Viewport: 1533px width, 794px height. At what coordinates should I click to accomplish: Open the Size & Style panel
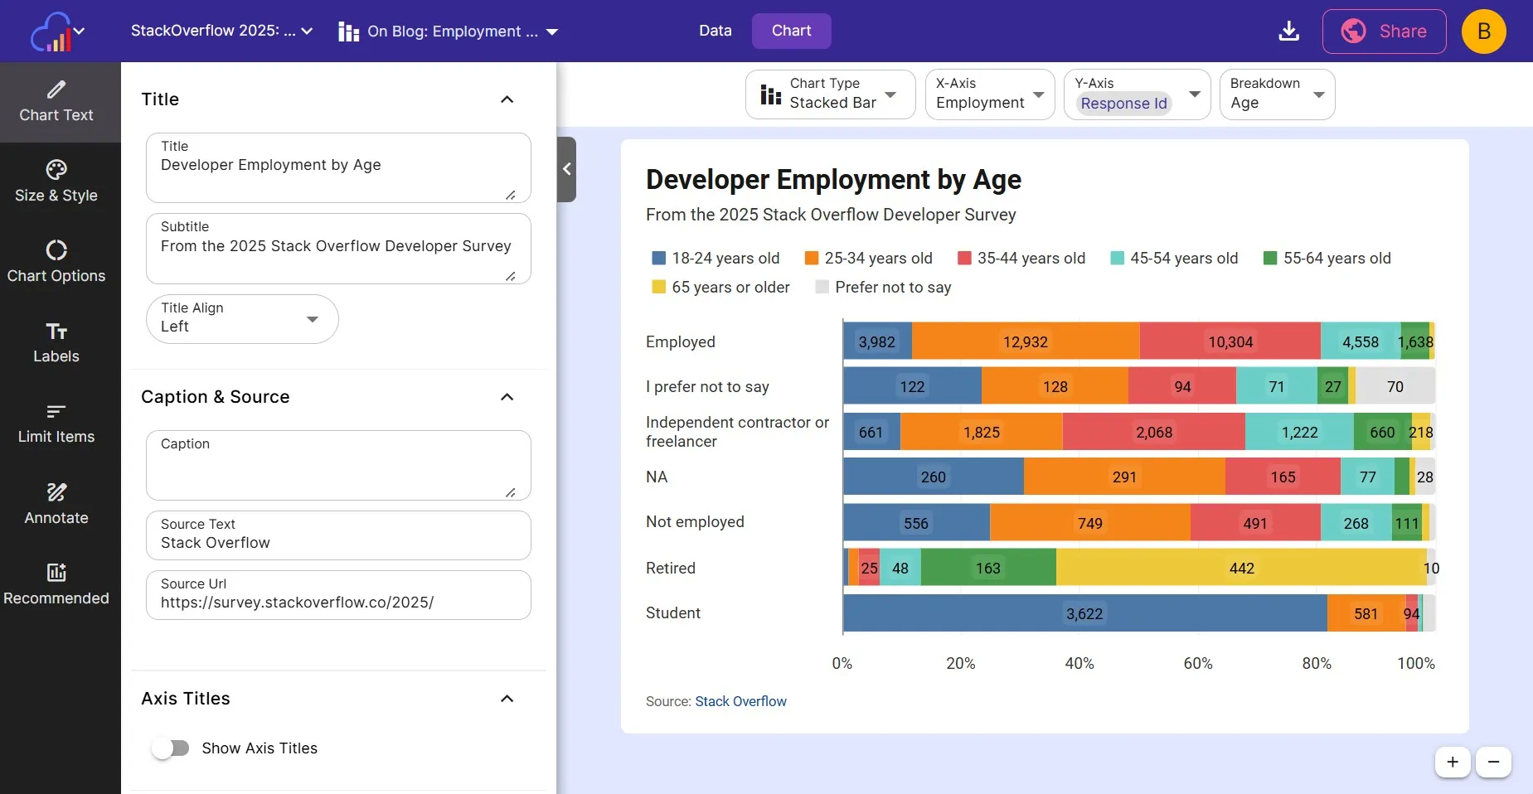point(56,182)
